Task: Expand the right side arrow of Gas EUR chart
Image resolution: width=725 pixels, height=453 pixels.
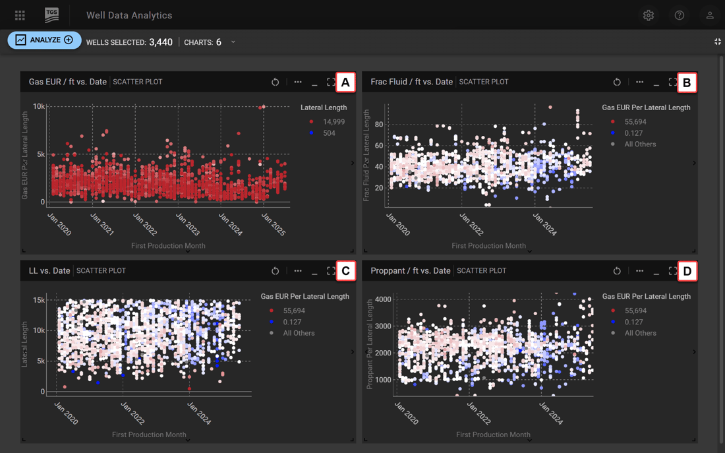Action: pyautogui.click(x=353, y=163)
